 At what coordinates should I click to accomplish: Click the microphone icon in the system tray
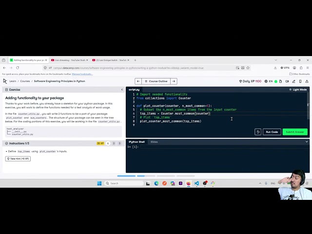click(x=266, y=183)
